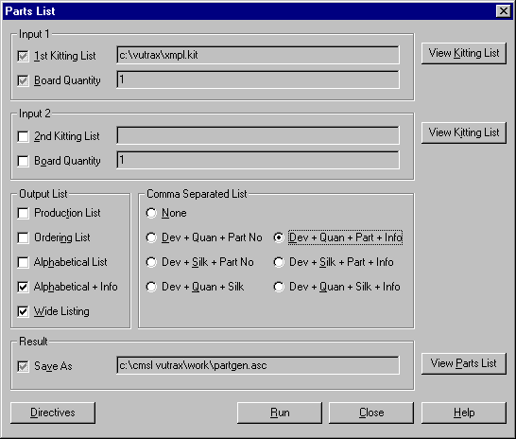Check Board Quantity under Input 2
The image size is (516, 439).
(23, 161)
